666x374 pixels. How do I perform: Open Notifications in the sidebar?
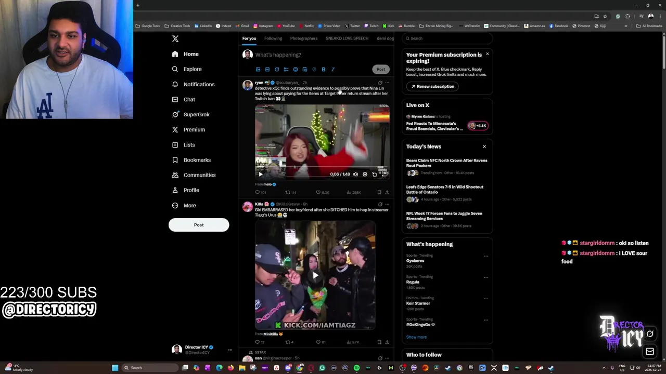pos(193,84)
